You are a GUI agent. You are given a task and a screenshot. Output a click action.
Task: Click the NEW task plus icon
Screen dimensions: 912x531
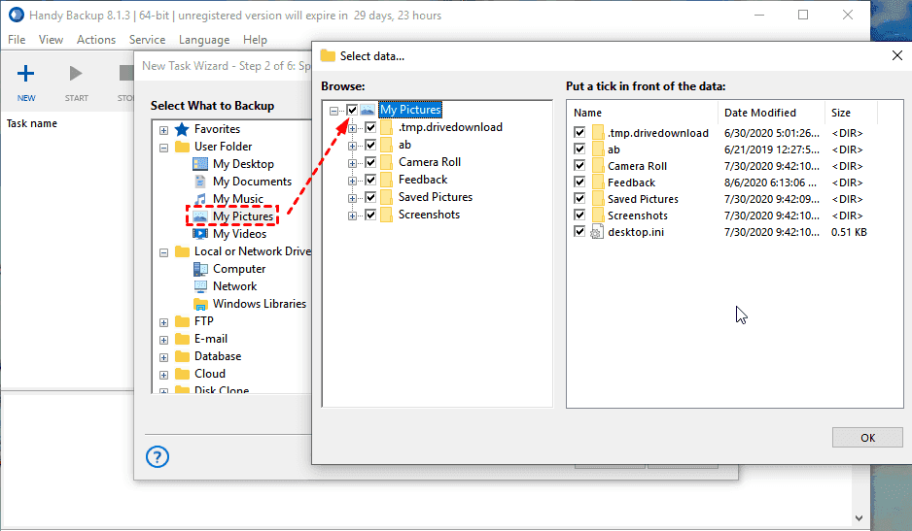(x=25, y=74)
